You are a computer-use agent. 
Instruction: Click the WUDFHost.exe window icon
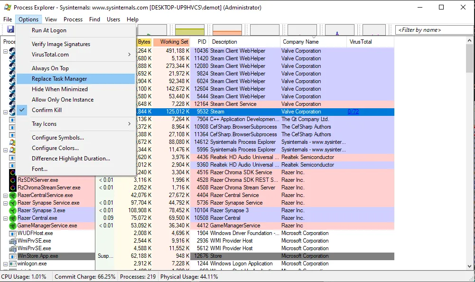tap(12, 233)
